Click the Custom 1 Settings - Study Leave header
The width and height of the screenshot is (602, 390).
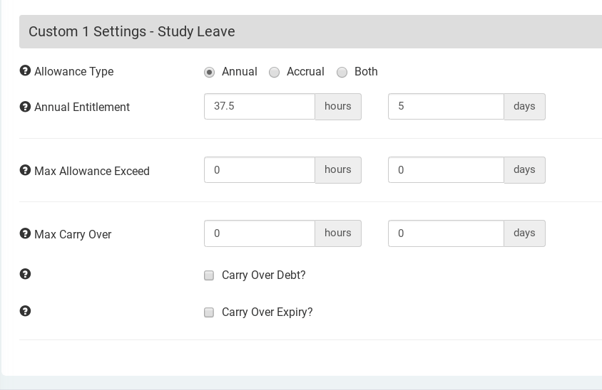[132, 32]
